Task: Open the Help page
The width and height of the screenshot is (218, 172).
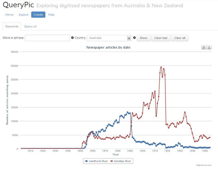Action: click(x=51, y=15)
